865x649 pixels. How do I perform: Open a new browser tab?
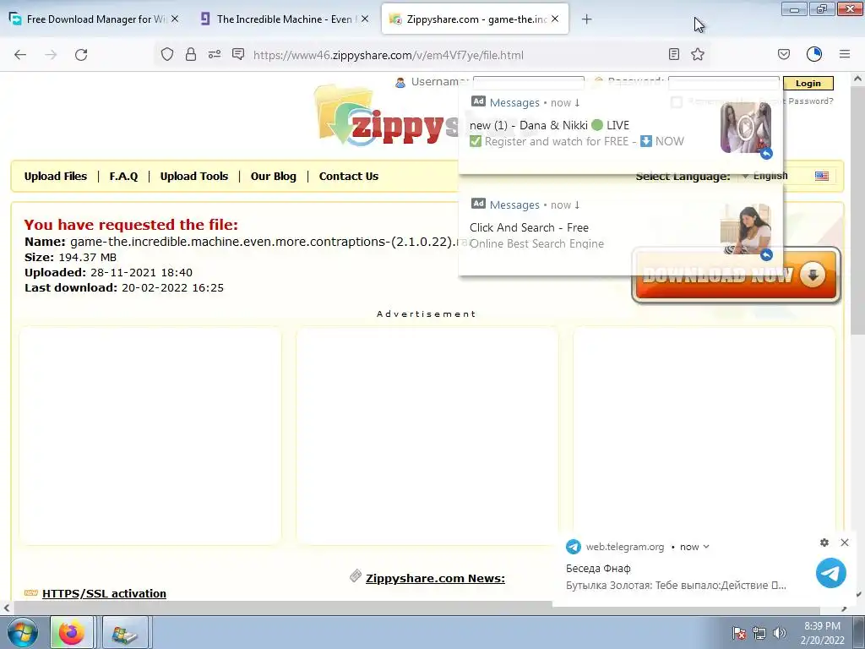tap(586, 19)
